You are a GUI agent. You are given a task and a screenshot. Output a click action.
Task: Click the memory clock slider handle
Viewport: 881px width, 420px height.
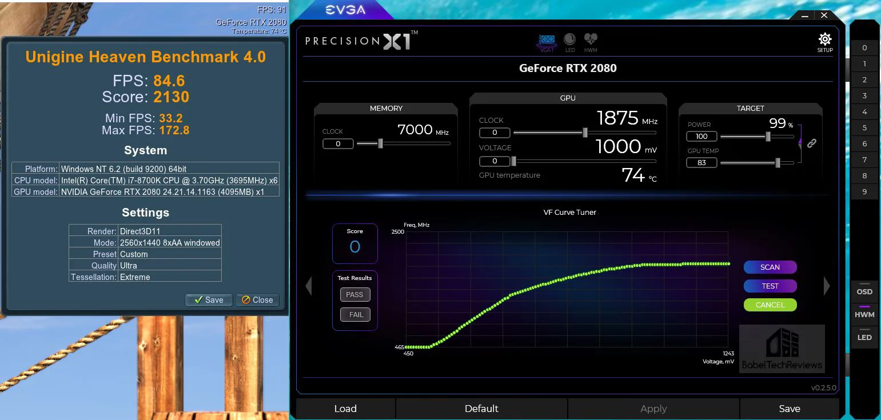[380, 143]
